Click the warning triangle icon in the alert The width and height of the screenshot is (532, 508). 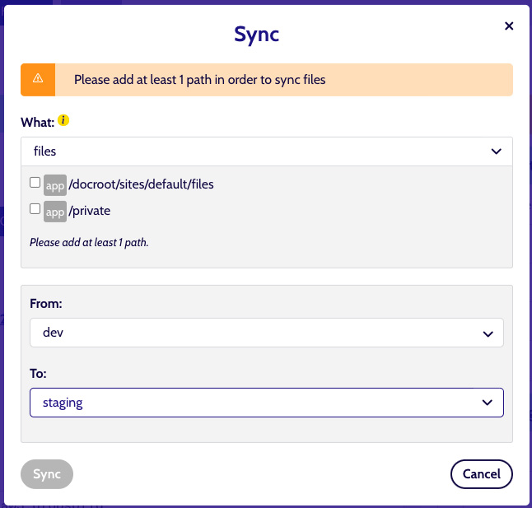pos(38,79)
